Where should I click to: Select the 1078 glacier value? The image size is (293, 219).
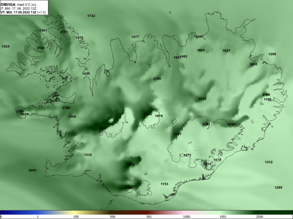[159, 116]
